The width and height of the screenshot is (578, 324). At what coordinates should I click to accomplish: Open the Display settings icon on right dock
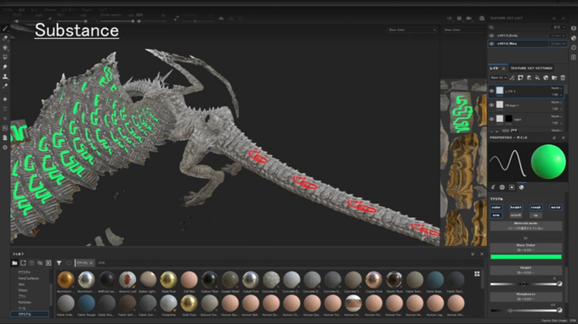coord(574,29)
